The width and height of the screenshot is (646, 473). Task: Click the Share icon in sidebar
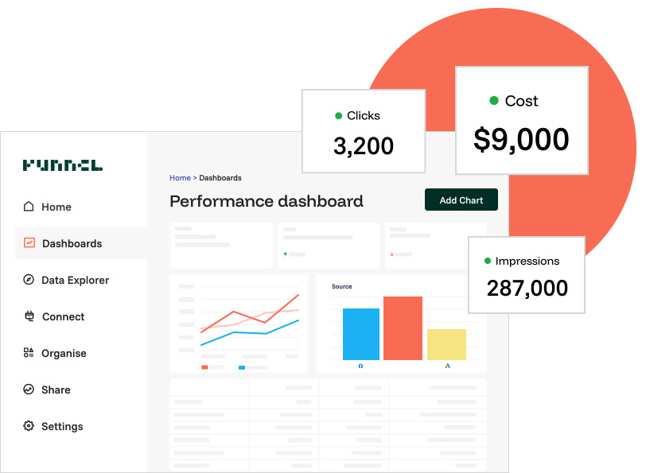point(29,389)
